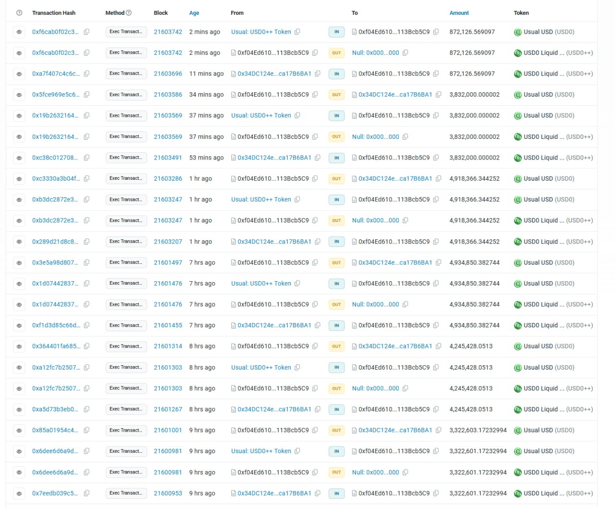The height and width of the screenshot is (508, 615).
Task: Open From address 0x34DC124e in block 21603207 row
Action: click(x=274, y=241)
